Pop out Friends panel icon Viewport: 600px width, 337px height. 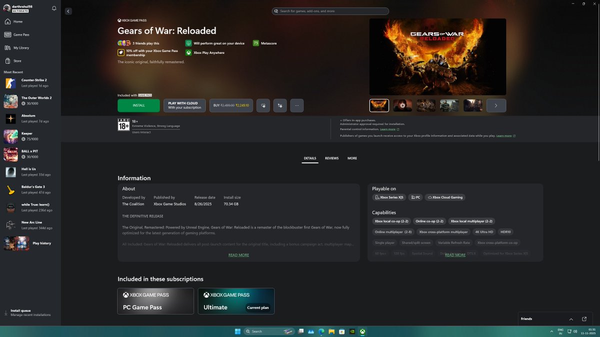coord(584,319)
